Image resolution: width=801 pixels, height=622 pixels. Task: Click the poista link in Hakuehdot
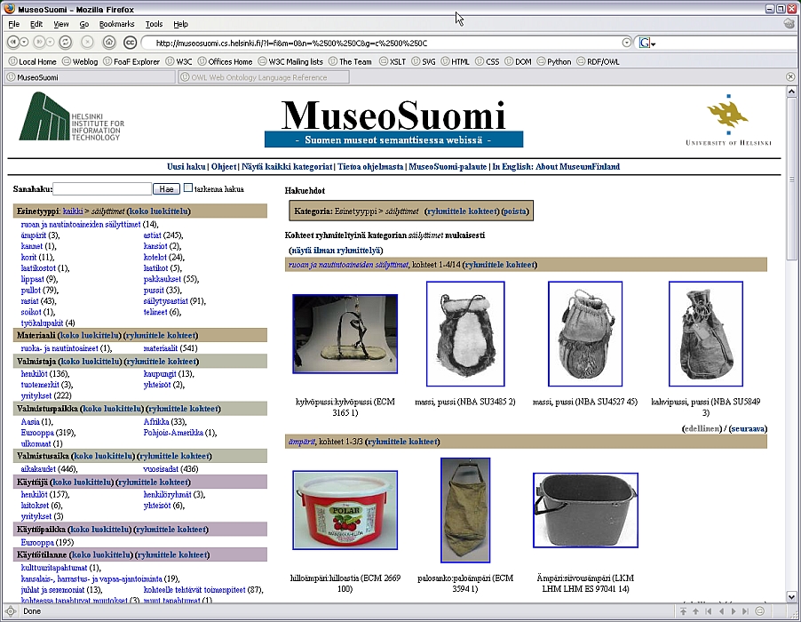tap(515, 211)
